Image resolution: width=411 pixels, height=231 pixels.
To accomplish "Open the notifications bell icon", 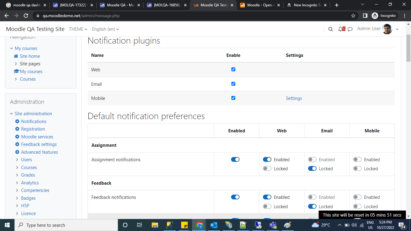I will [341, 29].
